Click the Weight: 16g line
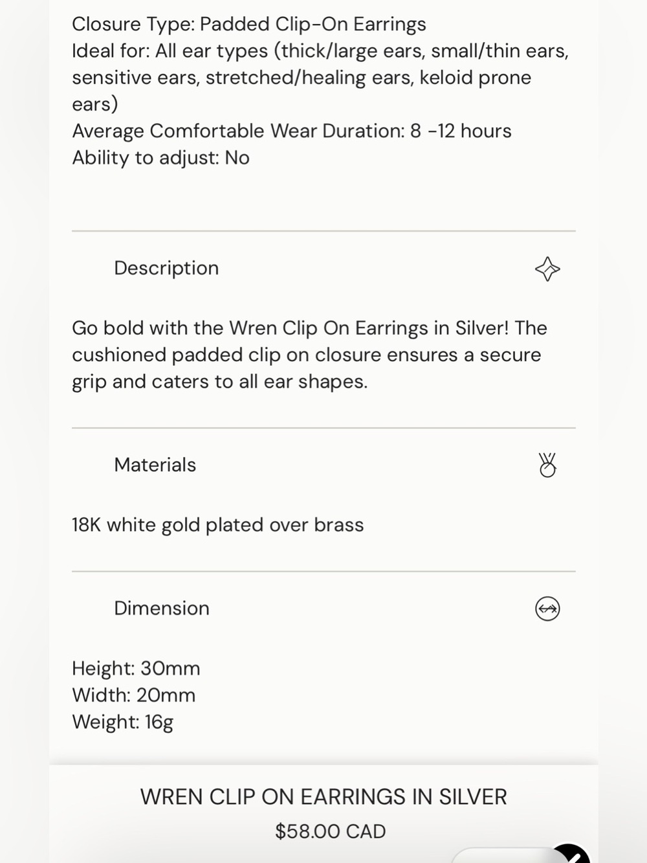647x863 pixels. [x=123, y=722]
